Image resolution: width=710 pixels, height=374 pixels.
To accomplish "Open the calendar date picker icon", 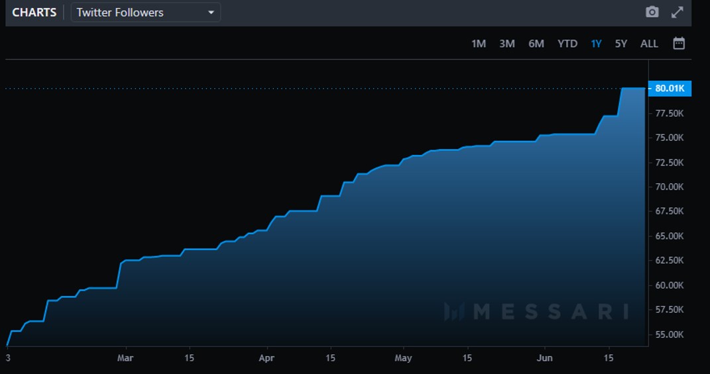I will pyautogui.click(x=678, y=44).
